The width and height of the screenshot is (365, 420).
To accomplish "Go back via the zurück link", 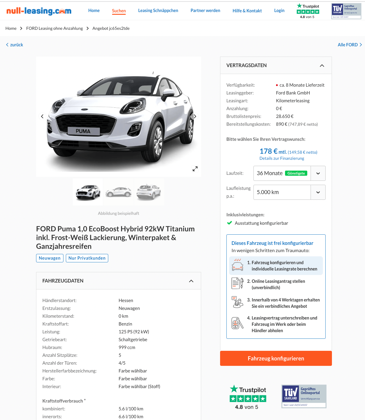I will pos(14,45).
